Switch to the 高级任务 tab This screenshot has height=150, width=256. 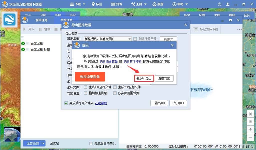point(66,20)
